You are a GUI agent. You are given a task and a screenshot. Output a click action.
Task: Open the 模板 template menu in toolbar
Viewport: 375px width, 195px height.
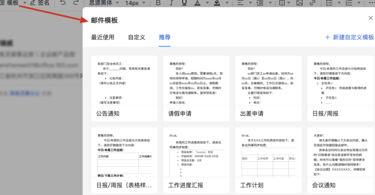pos(10,3)
